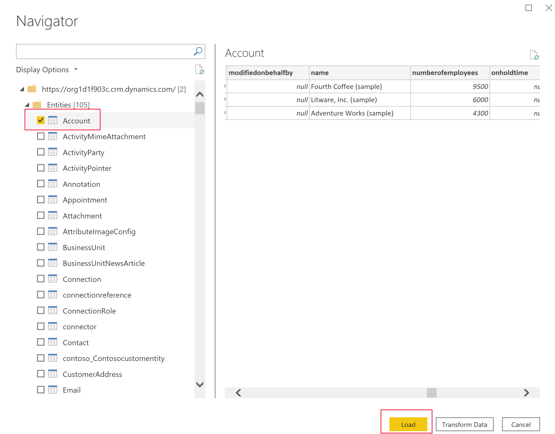Click the table icon next to Connection

(x=53, y=279)
